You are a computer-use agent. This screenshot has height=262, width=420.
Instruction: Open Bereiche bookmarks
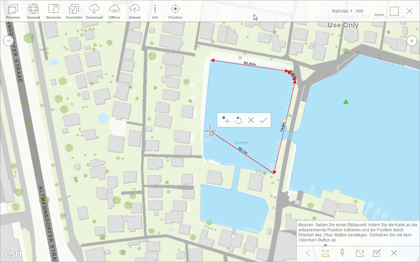(x=54, y=11)
